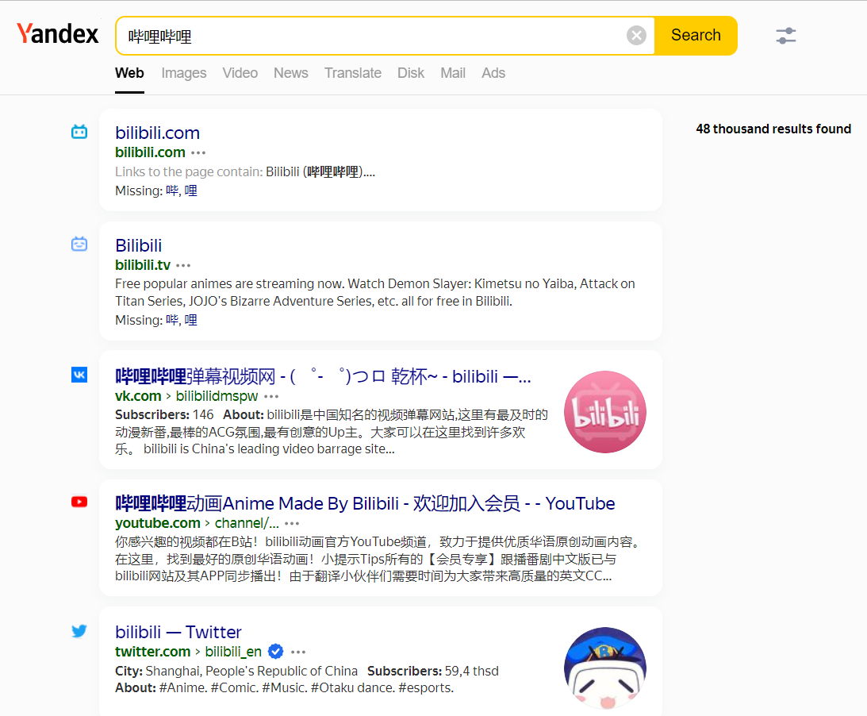The height and width of the screenshot is (716, 867).
Task: Switch to the Video tab
Action: click(240, 73)
